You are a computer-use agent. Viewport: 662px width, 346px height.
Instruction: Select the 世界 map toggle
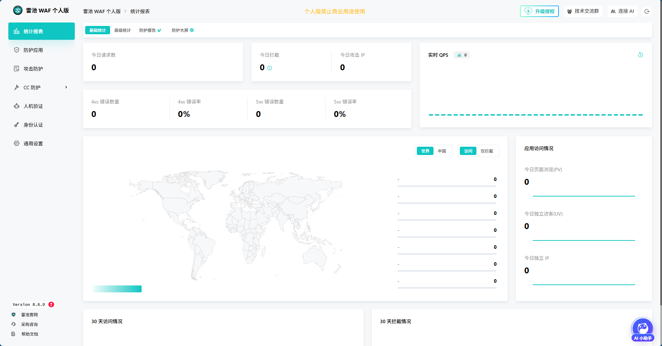pos(425,151)
